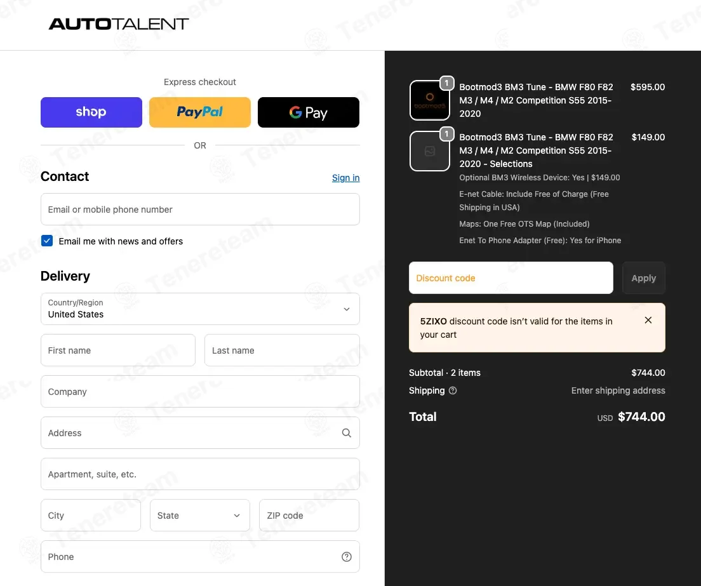Open the State dropdown
The width and height of the screenshot is (701, 586).
[x=200, y=516]
